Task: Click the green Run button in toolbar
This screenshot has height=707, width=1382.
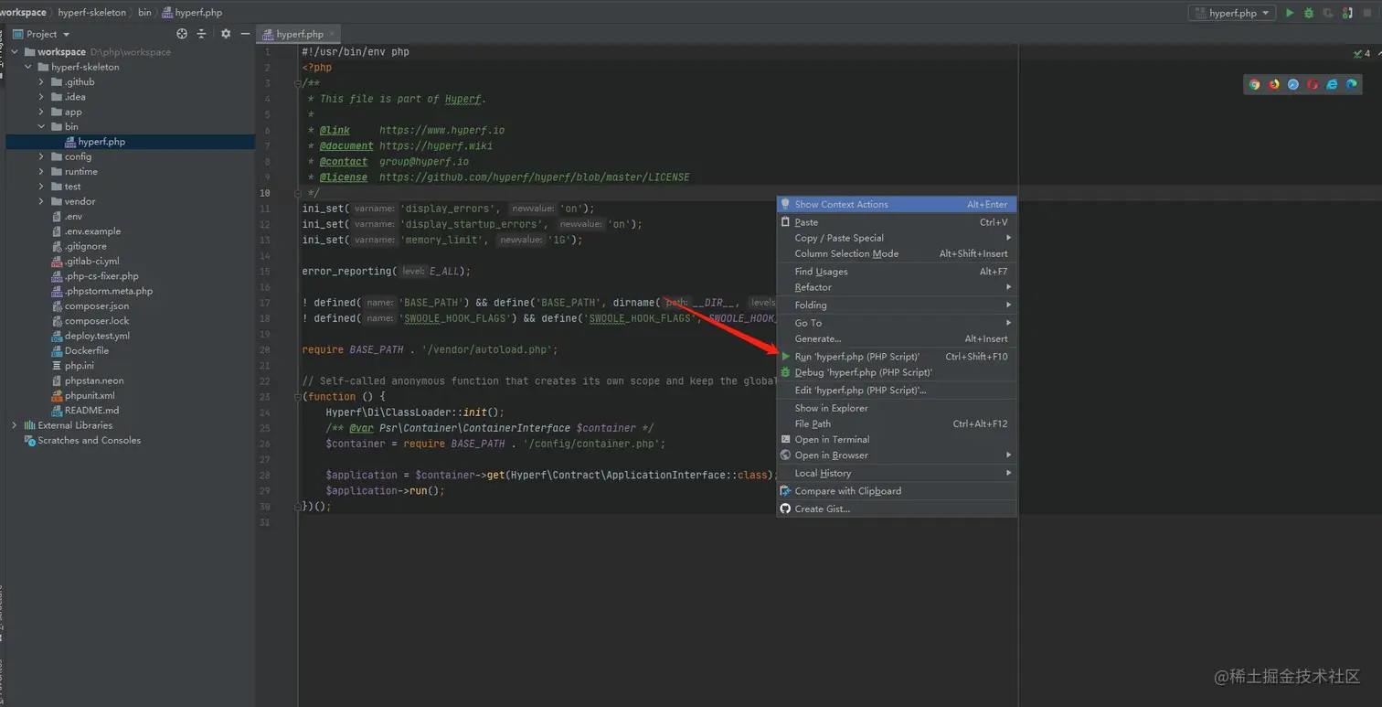Action: pyautogui.click(x=1290, y=13)
